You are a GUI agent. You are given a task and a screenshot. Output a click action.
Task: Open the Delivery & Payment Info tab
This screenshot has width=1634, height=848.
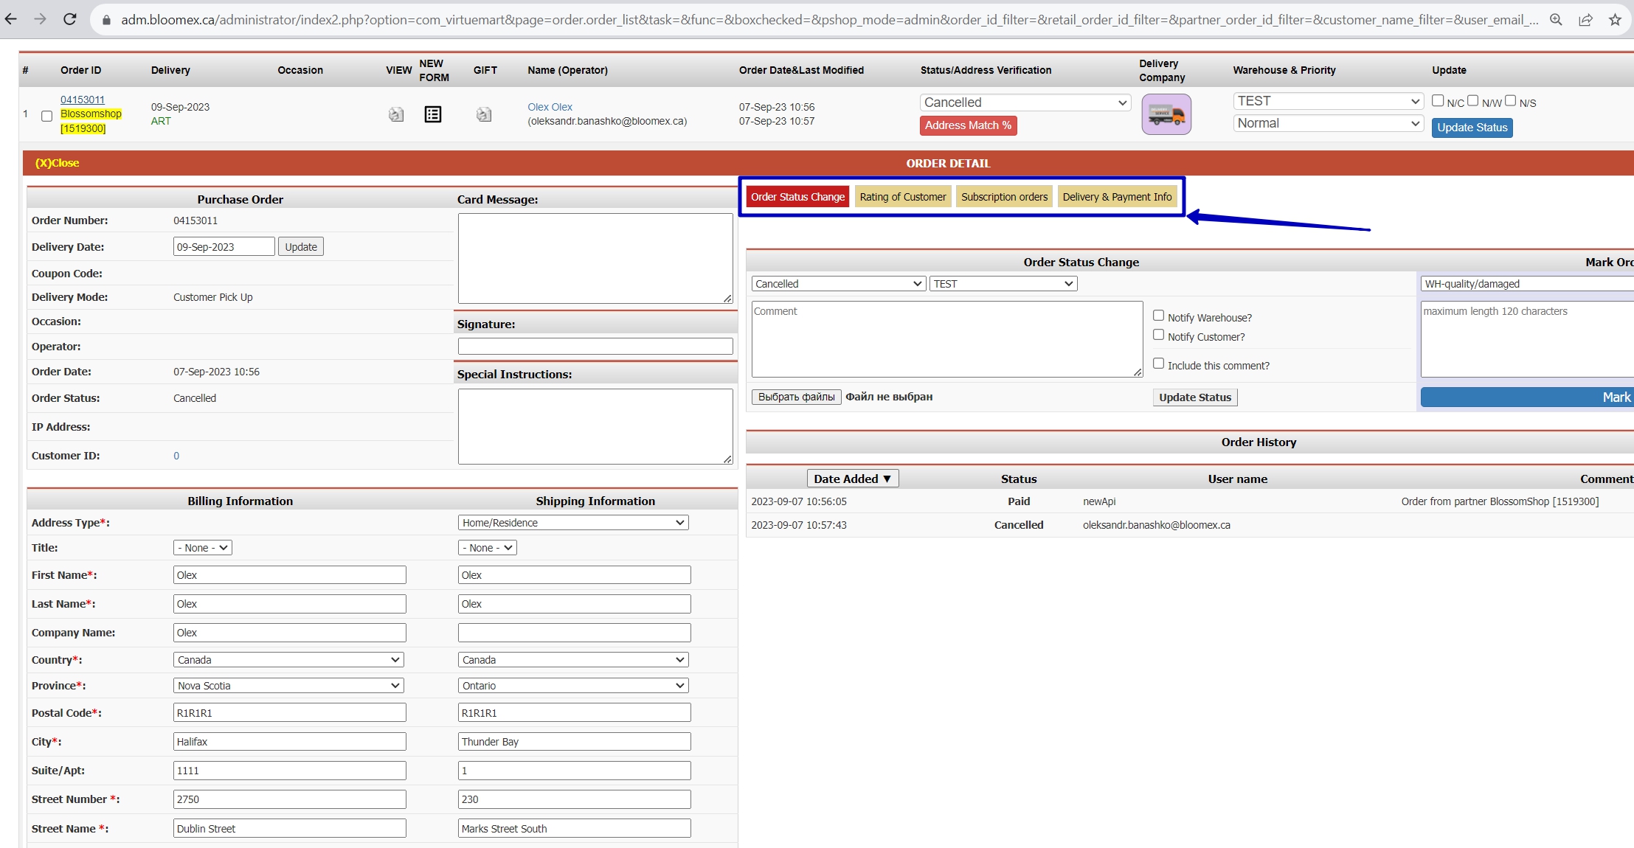1117,197
